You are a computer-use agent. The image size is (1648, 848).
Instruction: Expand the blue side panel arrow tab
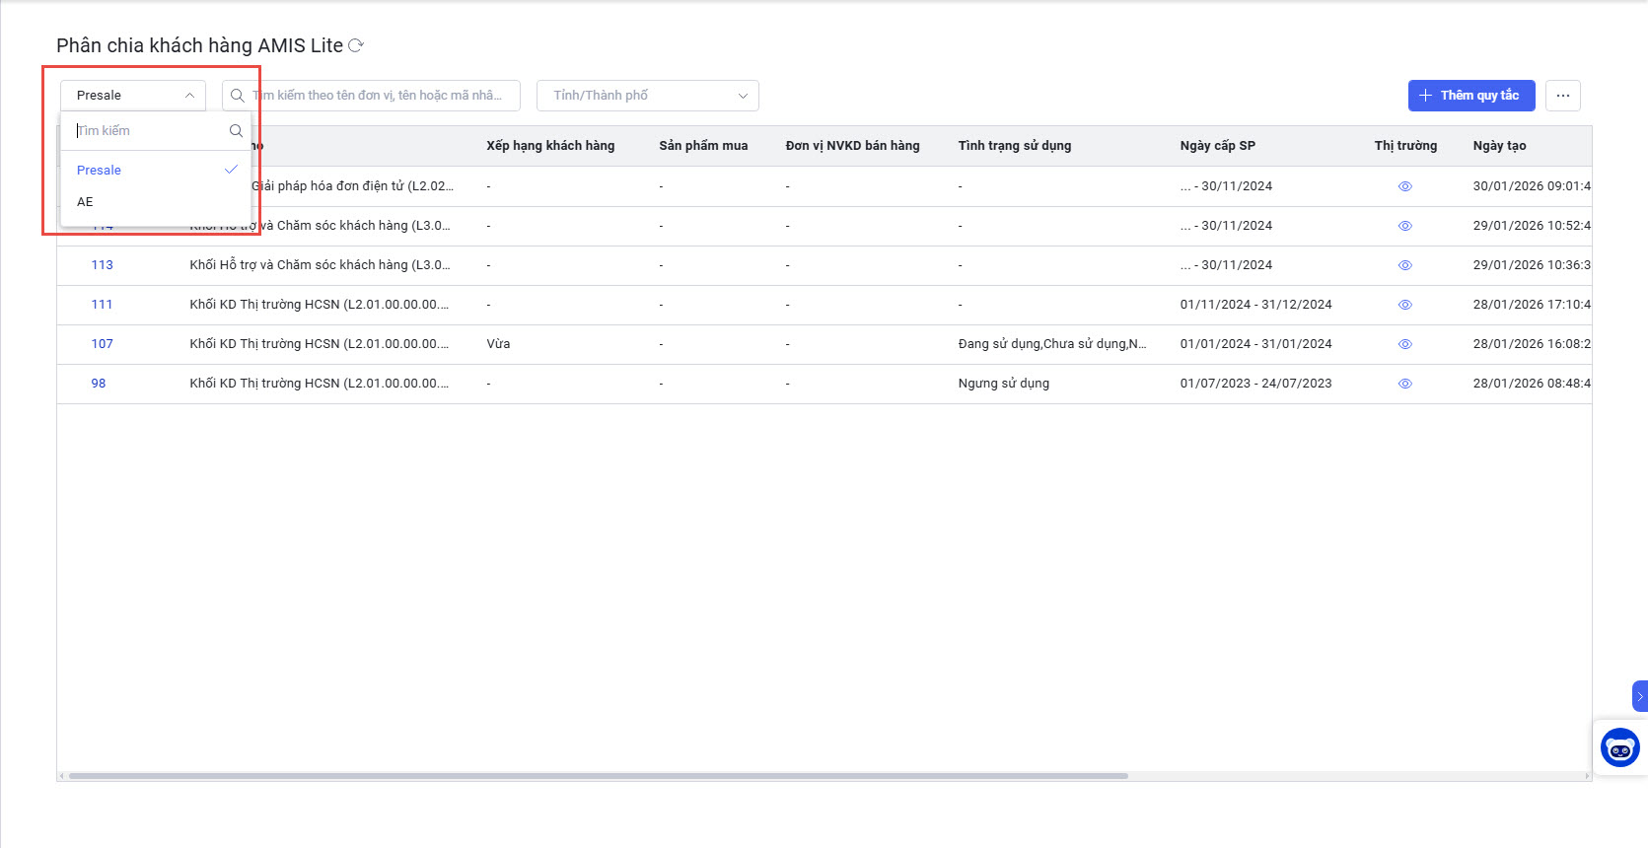click(x=1639, y=696)
